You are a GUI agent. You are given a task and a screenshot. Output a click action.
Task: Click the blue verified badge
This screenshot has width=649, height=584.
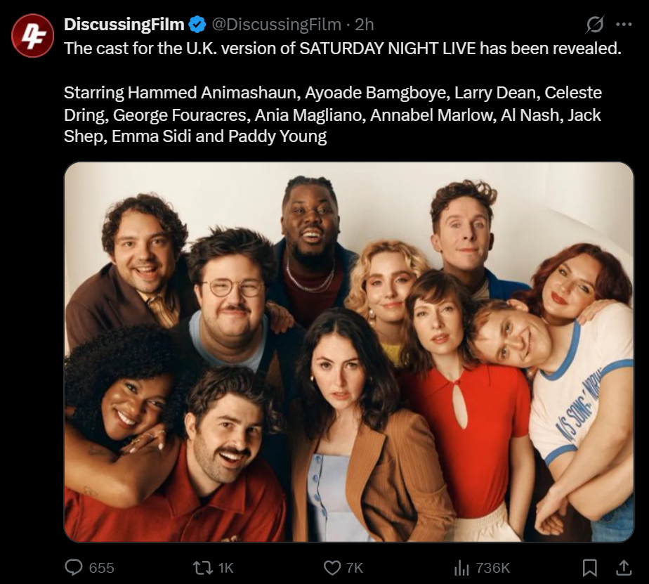coord(197,25)
